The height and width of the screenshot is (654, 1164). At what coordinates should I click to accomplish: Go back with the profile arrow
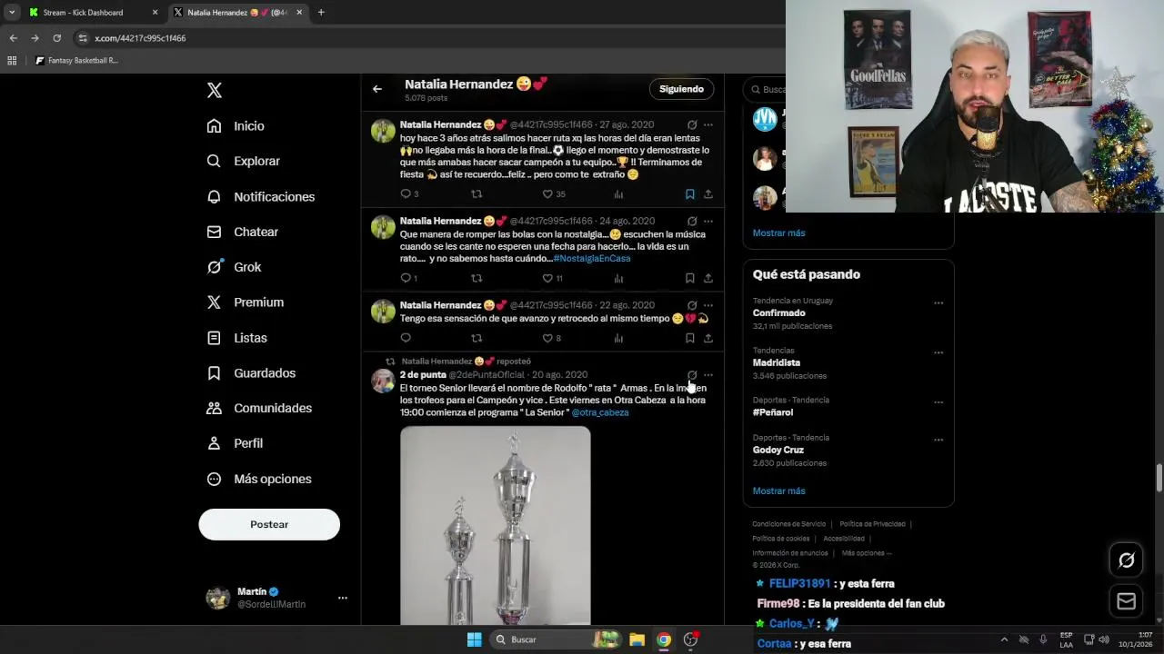pyautogui.click(x=377, y=89)
